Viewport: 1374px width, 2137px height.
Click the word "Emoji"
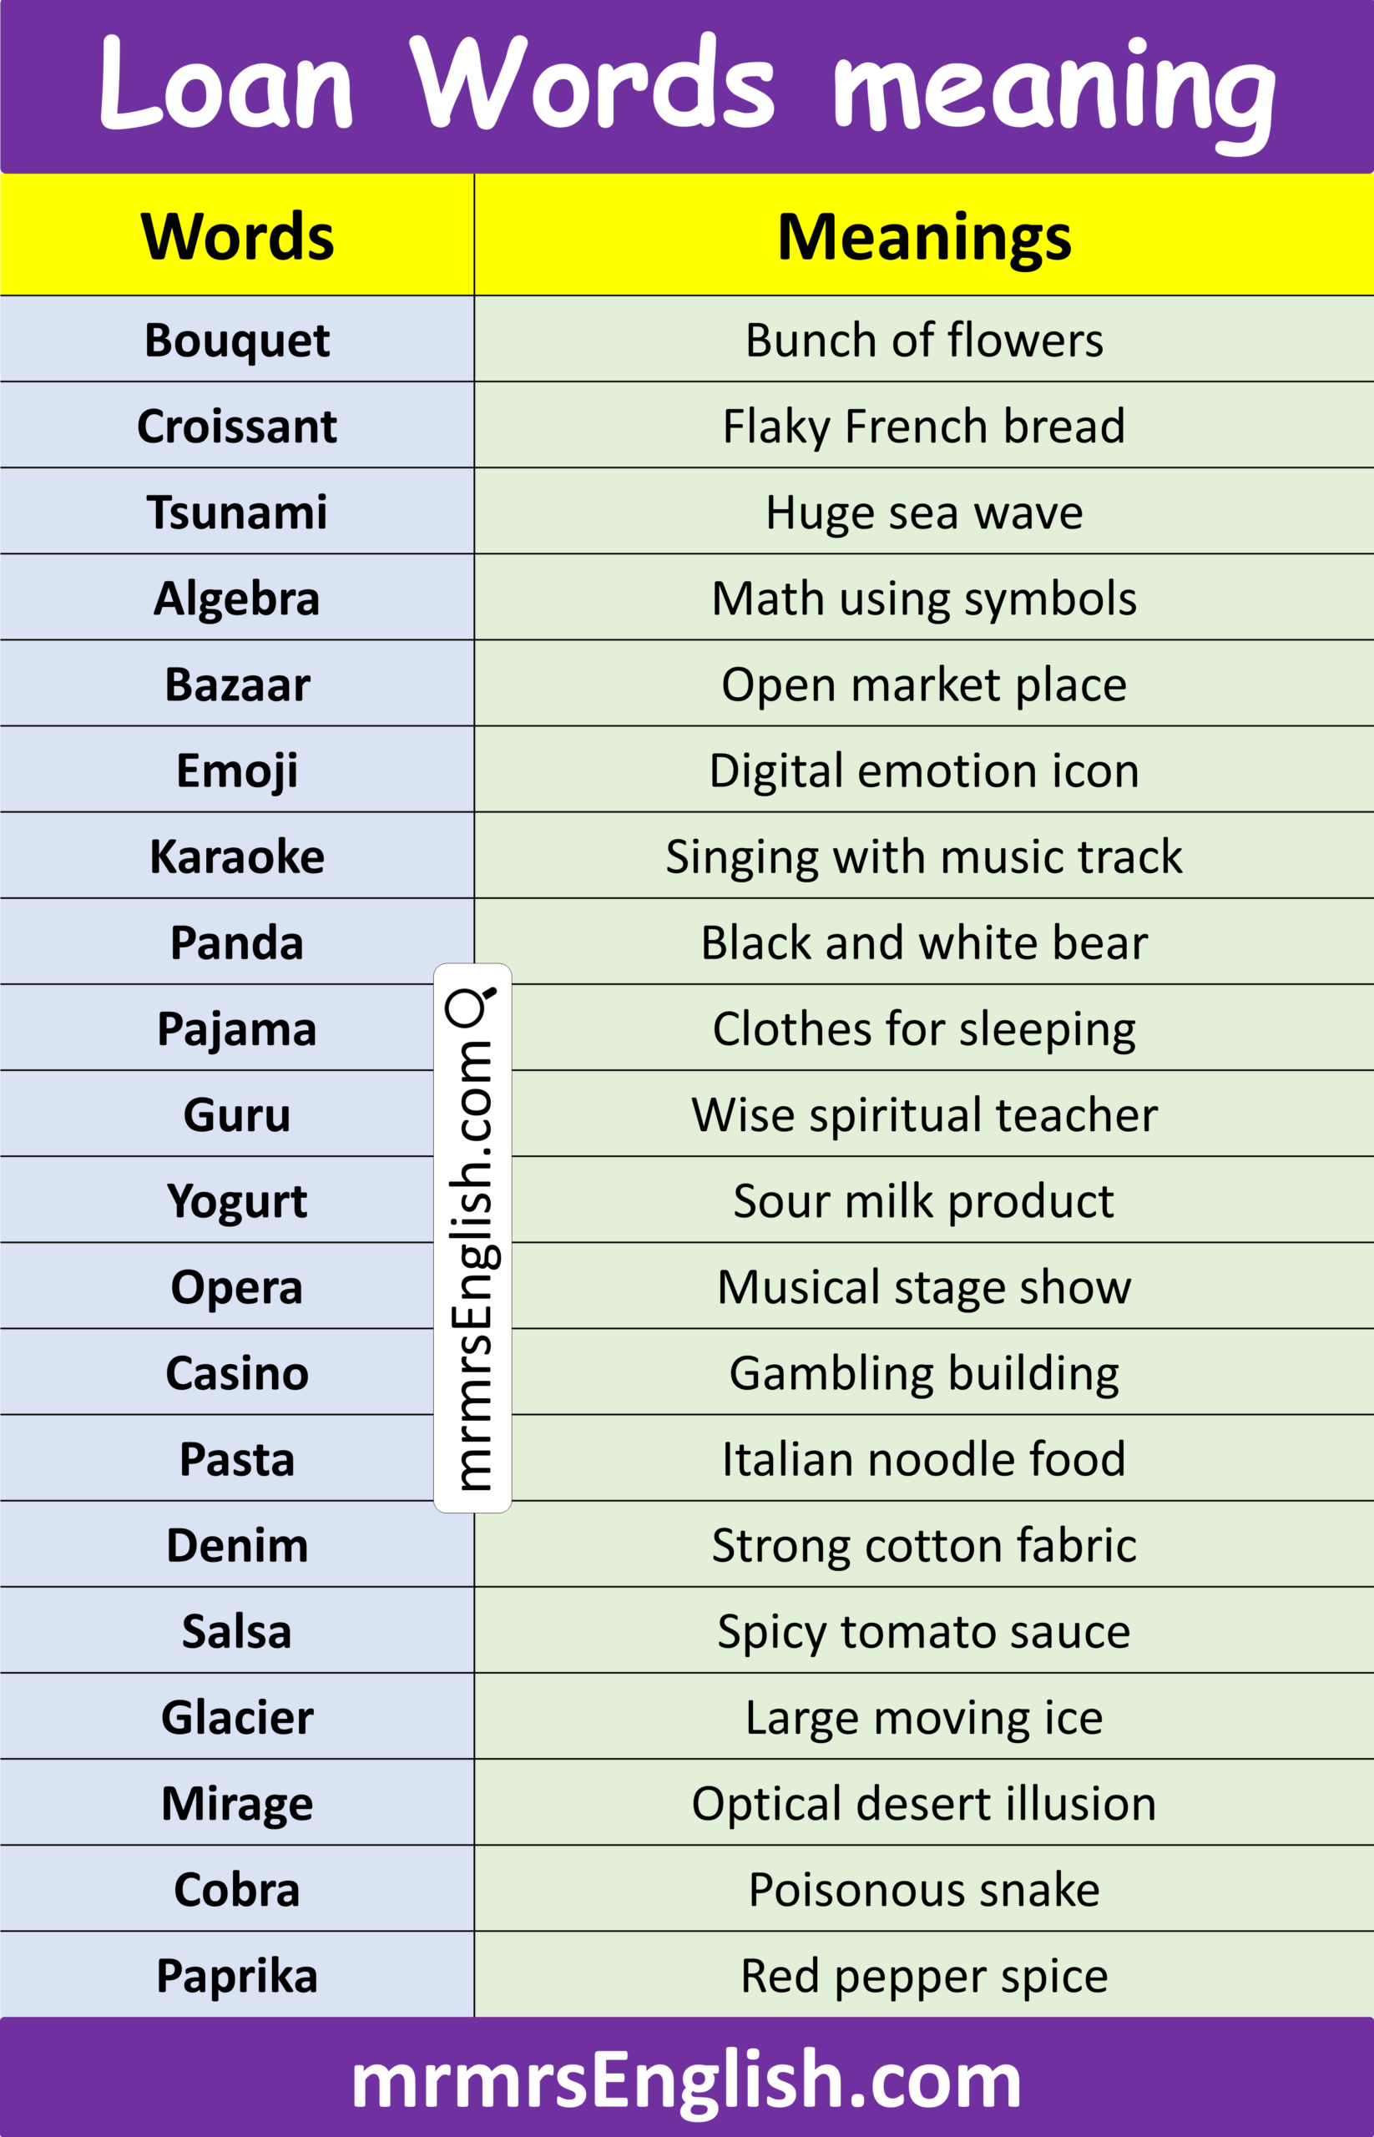coord(237,770)
